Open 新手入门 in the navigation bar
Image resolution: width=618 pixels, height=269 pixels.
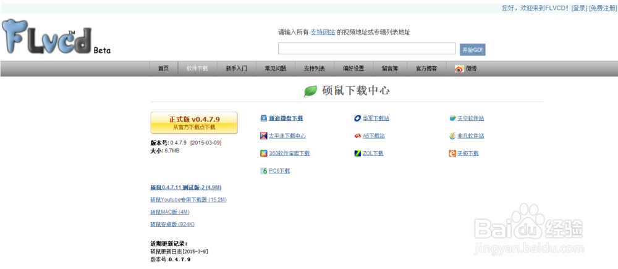[x=237, y=69]
